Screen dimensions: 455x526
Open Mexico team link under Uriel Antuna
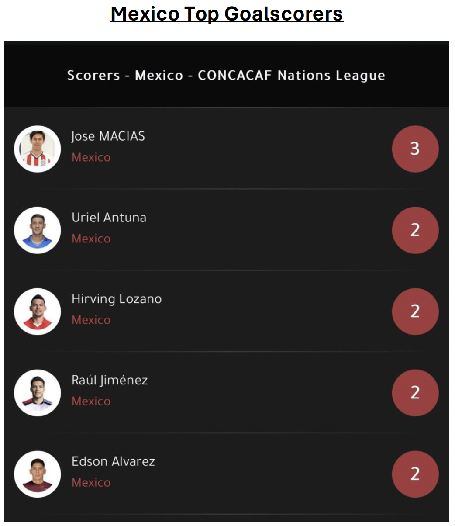[91, 239]
